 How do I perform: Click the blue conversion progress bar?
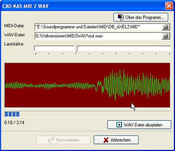coord(87,114)
